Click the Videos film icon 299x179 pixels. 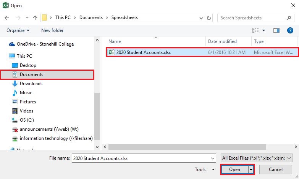point(15,111)
